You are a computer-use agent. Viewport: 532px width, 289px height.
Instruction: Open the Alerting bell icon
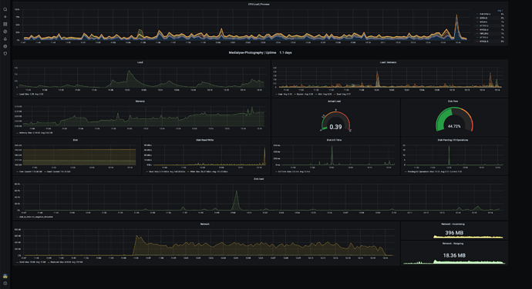5,39
